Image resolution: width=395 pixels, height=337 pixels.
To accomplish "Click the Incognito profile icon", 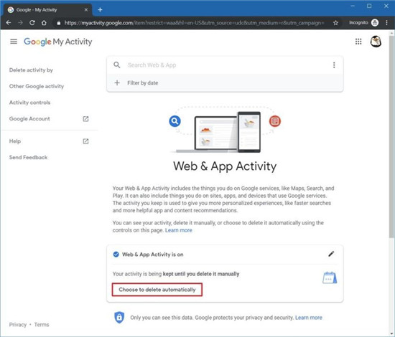I will pyautogui.click(x=375, y=23).
